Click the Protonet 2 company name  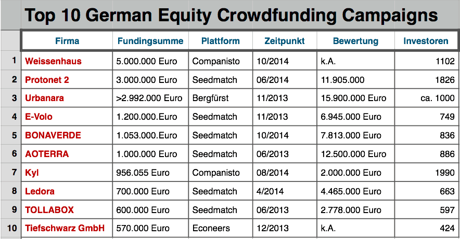[x=47, y=80]
